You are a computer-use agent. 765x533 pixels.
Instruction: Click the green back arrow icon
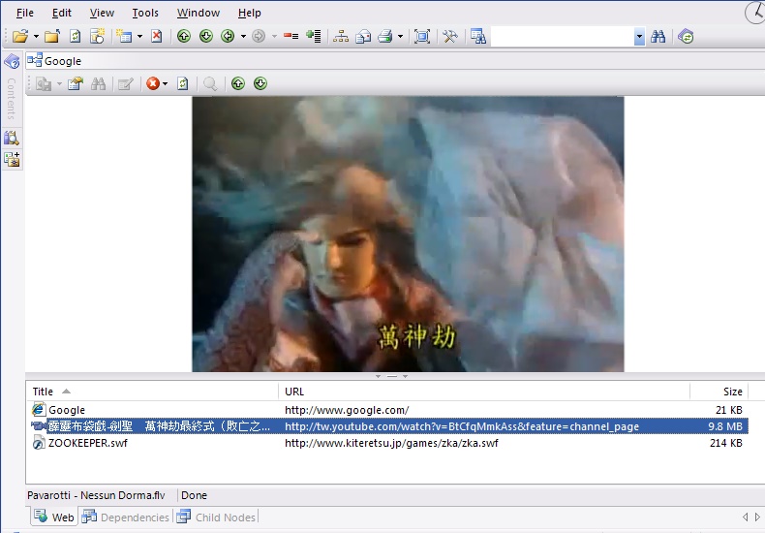point(228,36)
